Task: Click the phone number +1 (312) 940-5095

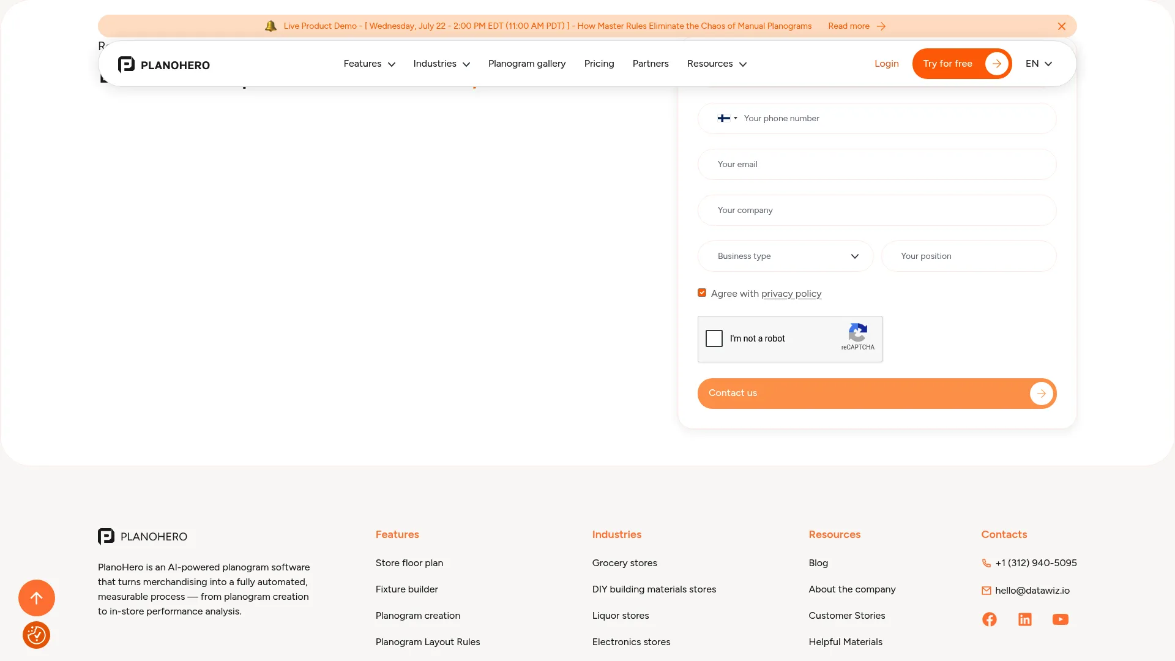Action: point(1036,563)
